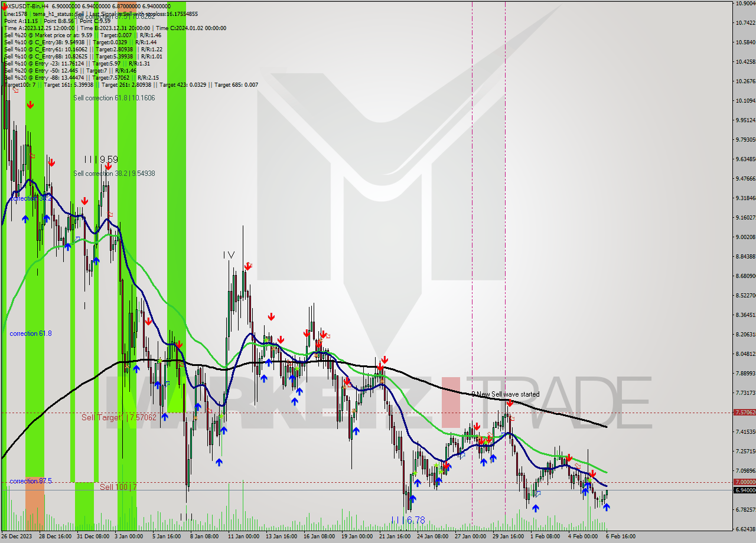
Task: Click the '19 Jan 00:00' time axis label
Action: coord(357,537)
